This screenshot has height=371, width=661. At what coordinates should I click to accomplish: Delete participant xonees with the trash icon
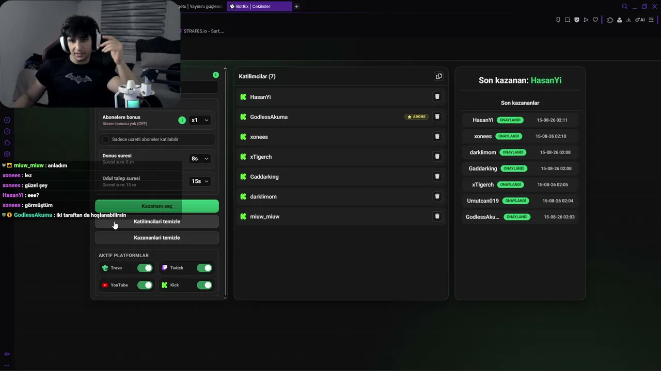pyautogui.click(x=437, y=137)
